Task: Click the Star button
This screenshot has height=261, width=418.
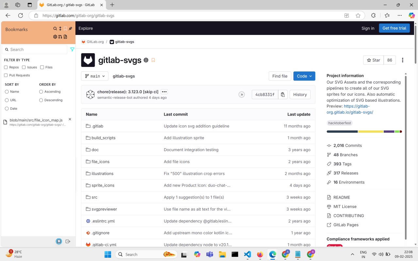Action: [373, 60]
